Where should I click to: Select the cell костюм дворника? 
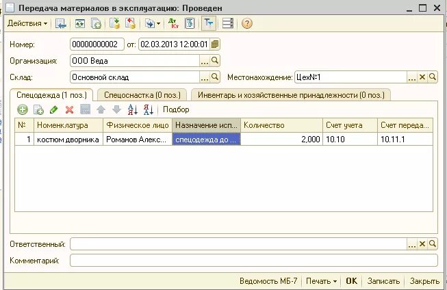pyautogui.click(x=68, y=140)
